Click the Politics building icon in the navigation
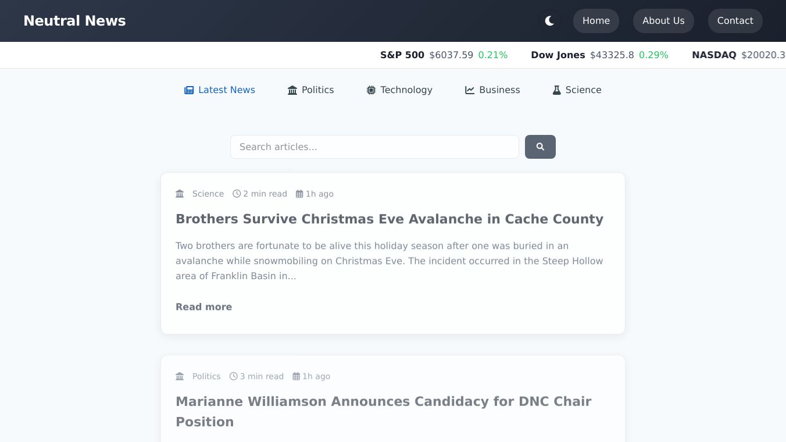 [x=292, y=90]
